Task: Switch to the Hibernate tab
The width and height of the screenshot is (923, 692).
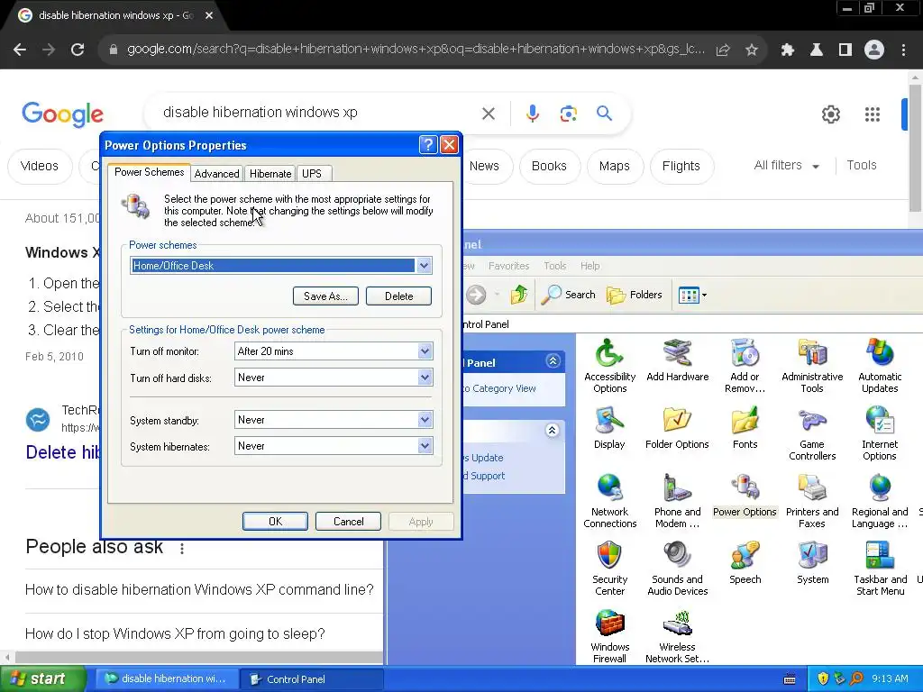Action: 270,174
